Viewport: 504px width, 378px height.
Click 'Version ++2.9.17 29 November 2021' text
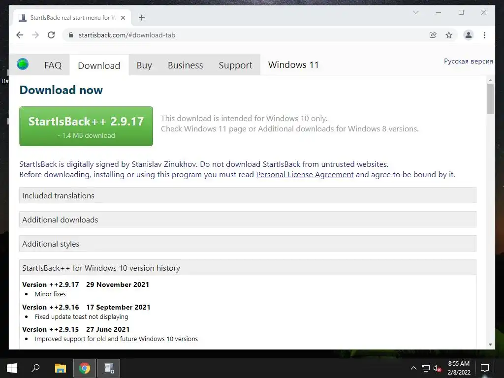tap(86, 284)
